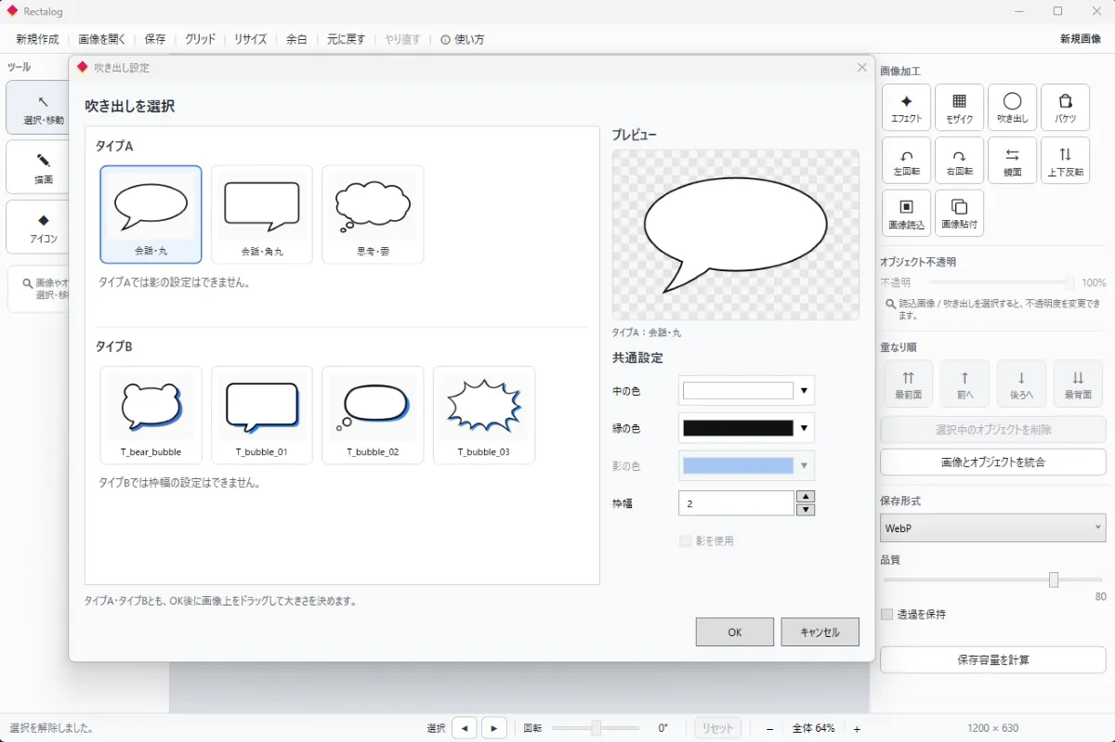Screen dimensions: 1115x742
Task: Bring object to 最前面
Action: (x=908, y=384)
